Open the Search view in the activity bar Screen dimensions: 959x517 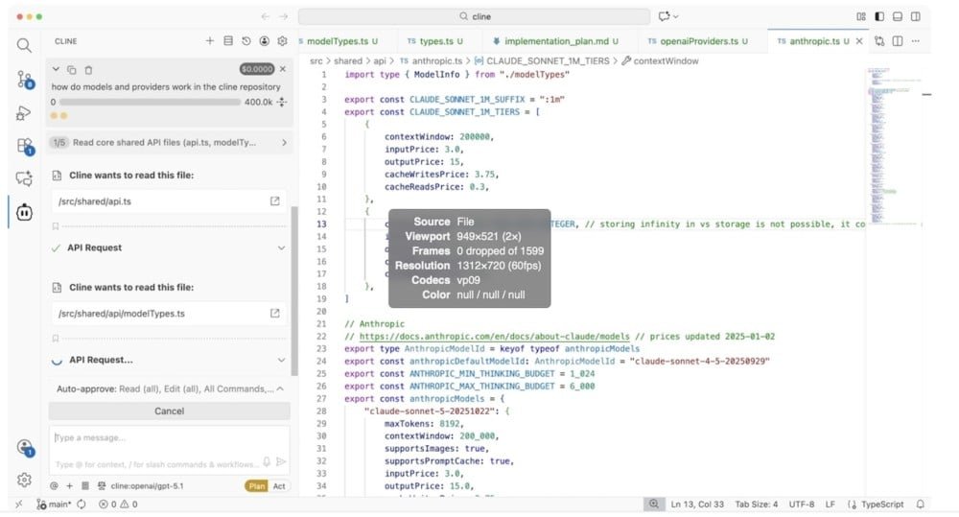(24, 45)
